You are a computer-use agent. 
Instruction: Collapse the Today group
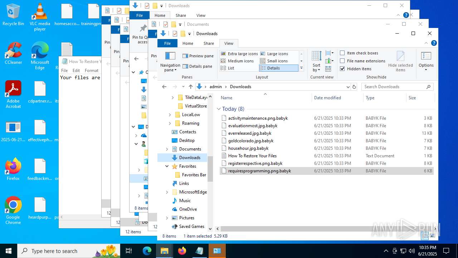219,109
